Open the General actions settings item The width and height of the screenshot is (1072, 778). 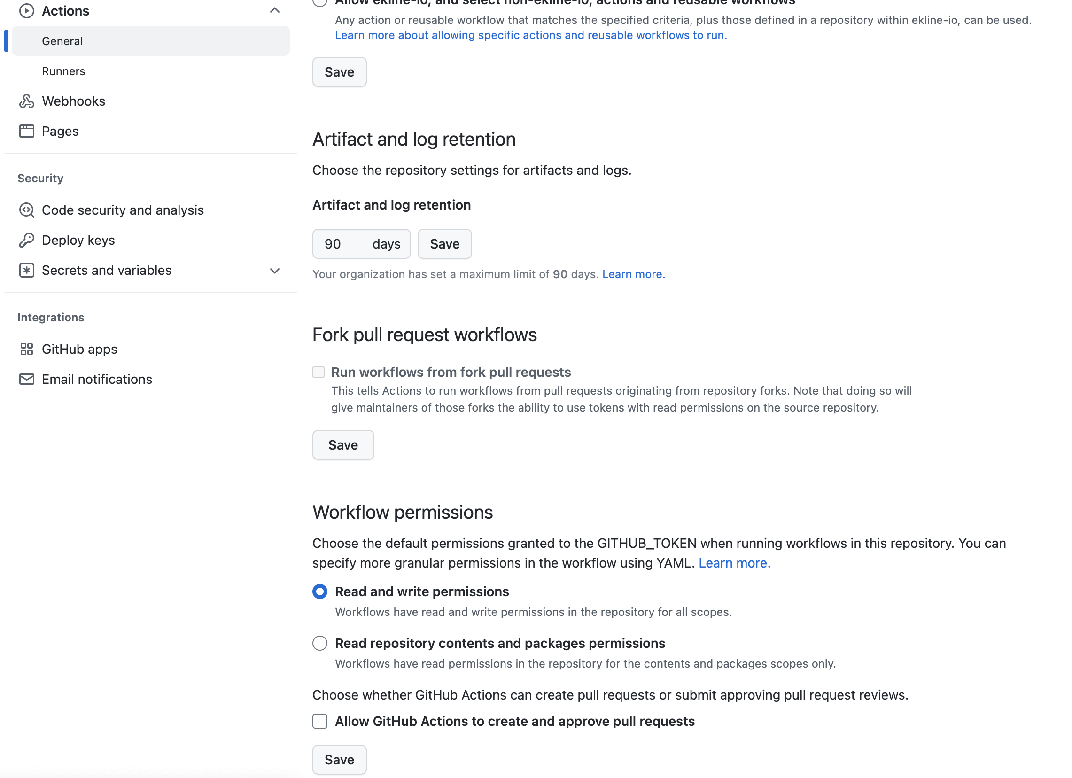[62, 41]
